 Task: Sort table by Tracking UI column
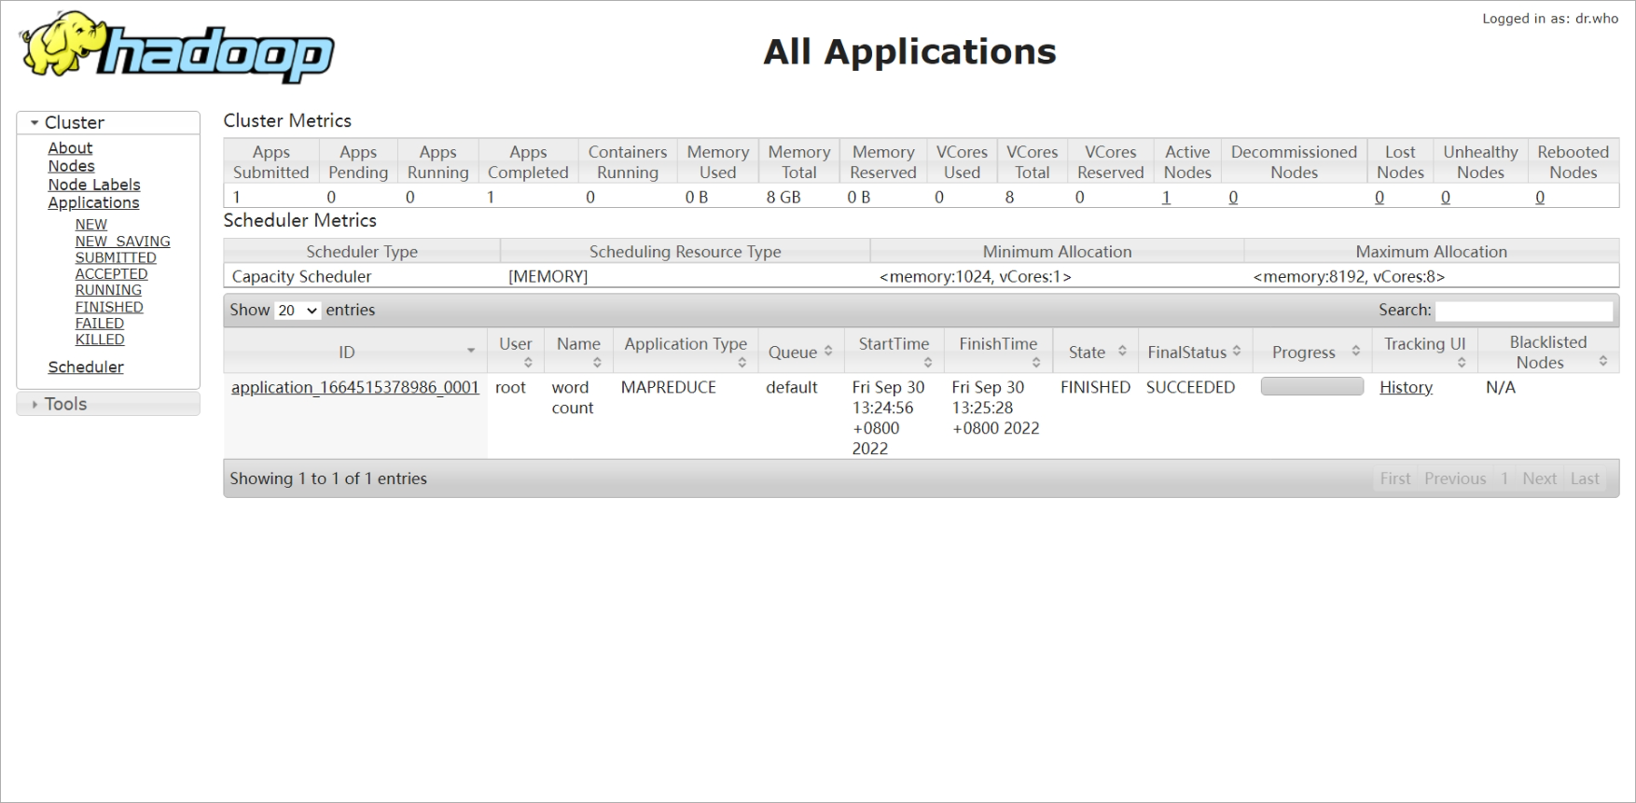pyautogui.click(x=1424, y=352)
